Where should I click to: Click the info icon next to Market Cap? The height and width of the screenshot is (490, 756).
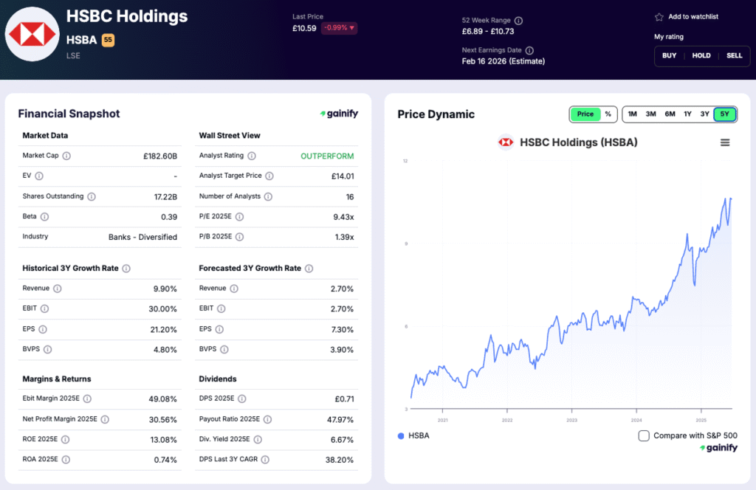pos(68,156)
